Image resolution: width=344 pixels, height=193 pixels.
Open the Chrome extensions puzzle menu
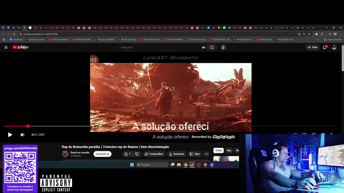pos(322,34)
